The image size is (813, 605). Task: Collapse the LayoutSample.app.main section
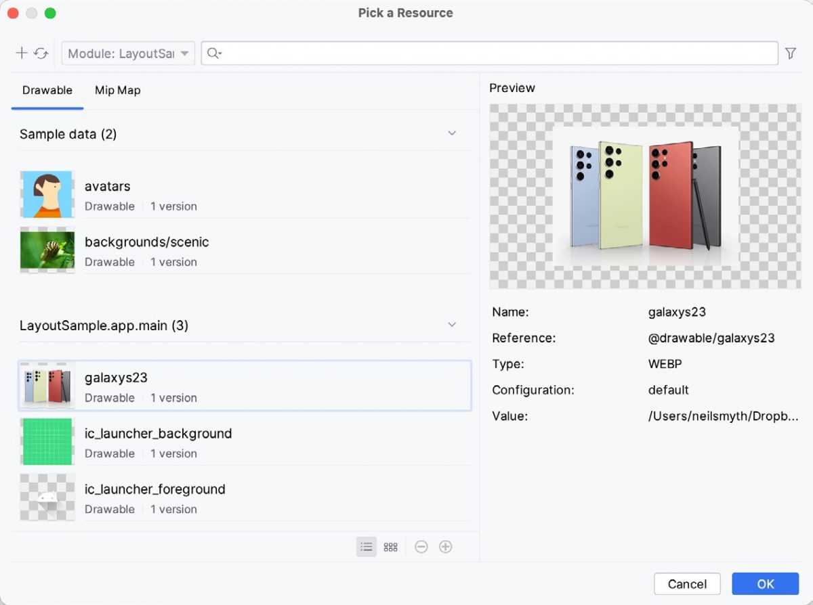451,325
